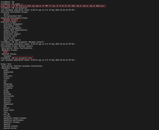Click the "Security Tools" group entry
The height and width of the screenshot is (130, 159).
11,36
